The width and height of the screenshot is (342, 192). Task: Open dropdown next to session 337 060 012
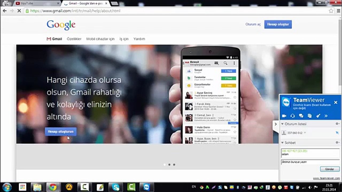(305, 133)
